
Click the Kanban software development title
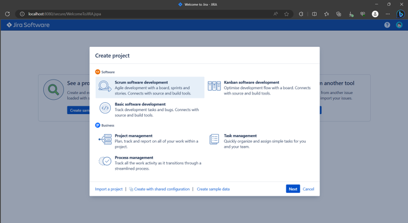pyautogui.click(x=251, y=82)
